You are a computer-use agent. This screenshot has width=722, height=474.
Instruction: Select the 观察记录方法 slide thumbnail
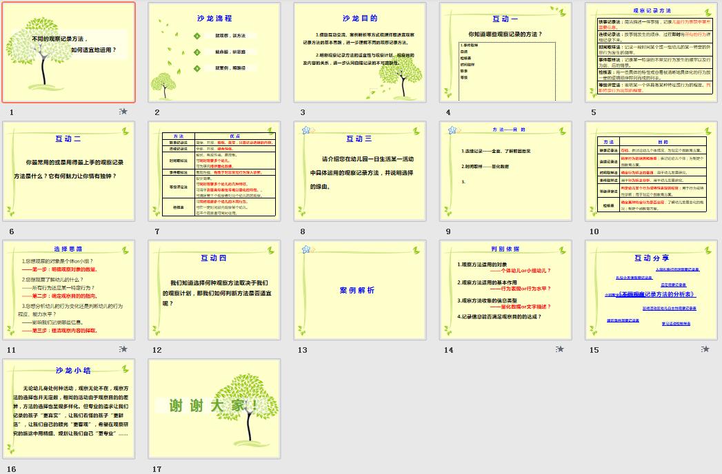click(651, 52)
